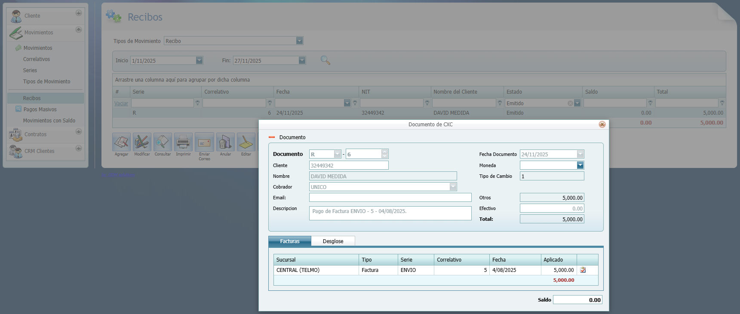Expand the CRM Clientes sidebar section

pyautogui.click(x=79, y=148)
